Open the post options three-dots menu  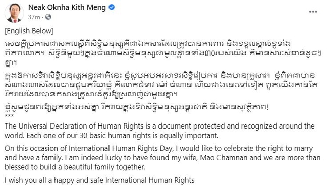(x=313, y=12)
